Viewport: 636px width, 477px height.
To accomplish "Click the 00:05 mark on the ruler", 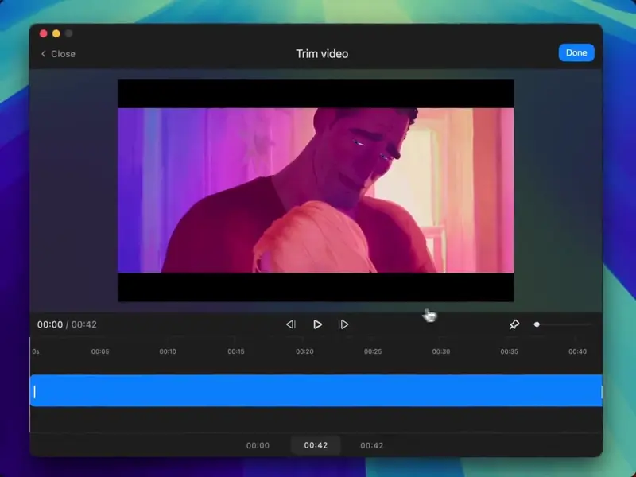I will (x=100, y=351).
